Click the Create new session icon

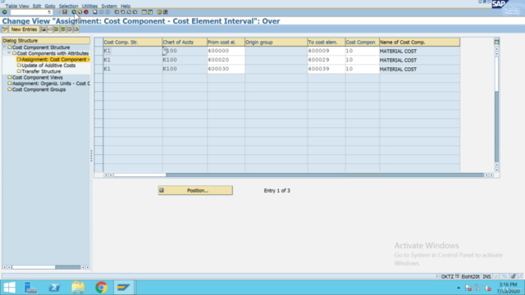coord(144,12)
